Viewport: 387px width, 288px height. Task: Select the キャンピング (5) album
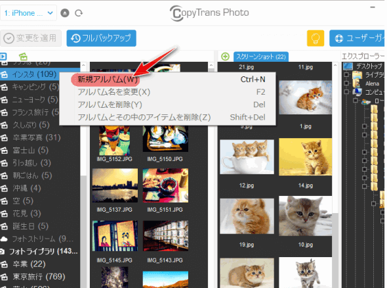click(x=35, y=87)
